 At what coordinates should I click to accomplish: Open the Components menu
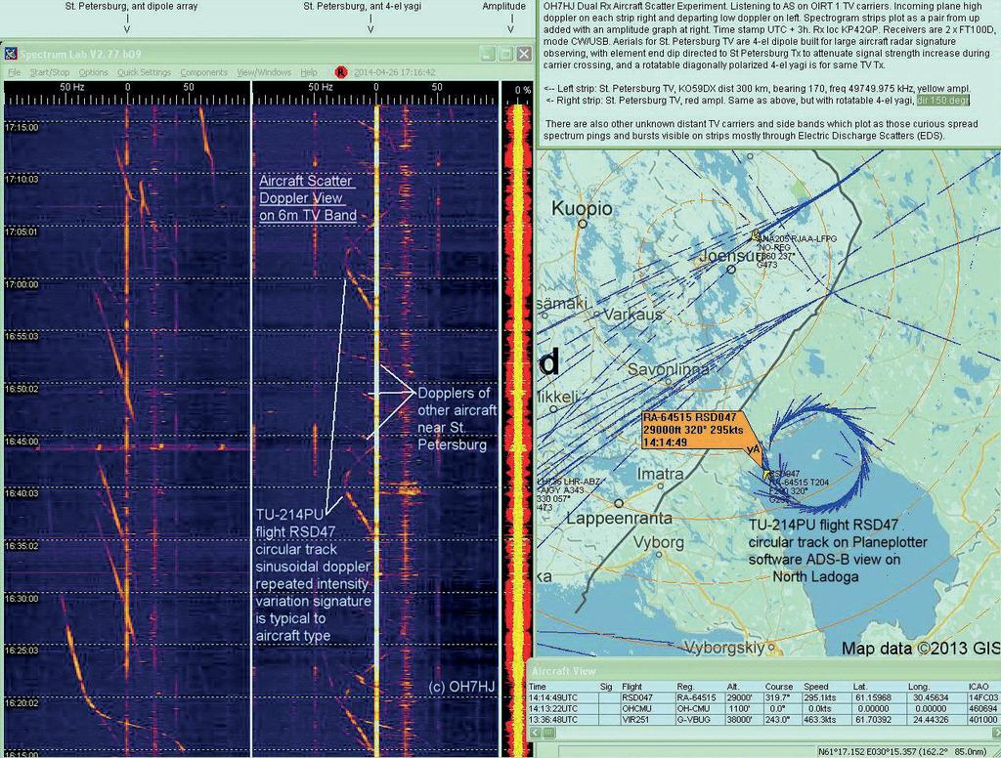tap(203, 72)
